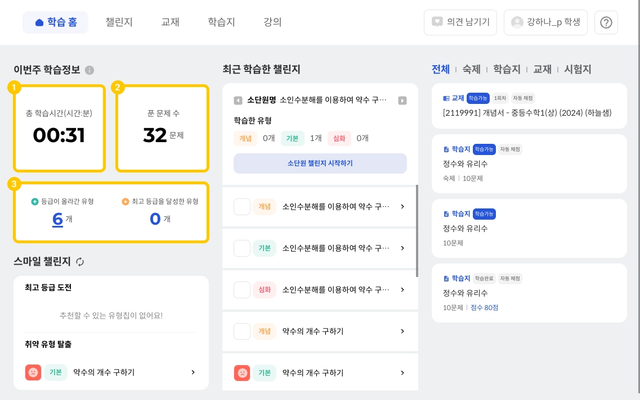Click the 학습 홈 home icon
This screenshot has height=400, width=640.
click(39, 22)
